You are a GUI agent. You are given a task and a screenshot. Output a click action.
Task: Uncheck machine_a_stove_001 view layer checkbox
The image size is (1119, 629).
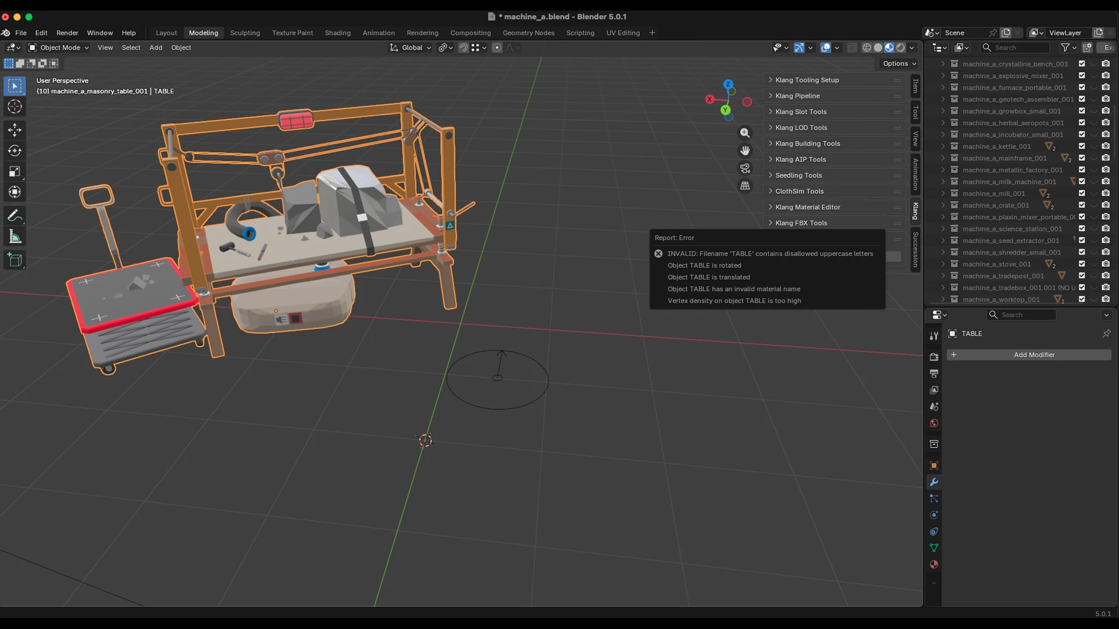(x=1082, y=264)
